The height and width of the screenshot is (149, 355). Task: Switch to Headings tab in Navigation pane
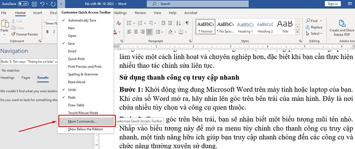click(7, 78)
